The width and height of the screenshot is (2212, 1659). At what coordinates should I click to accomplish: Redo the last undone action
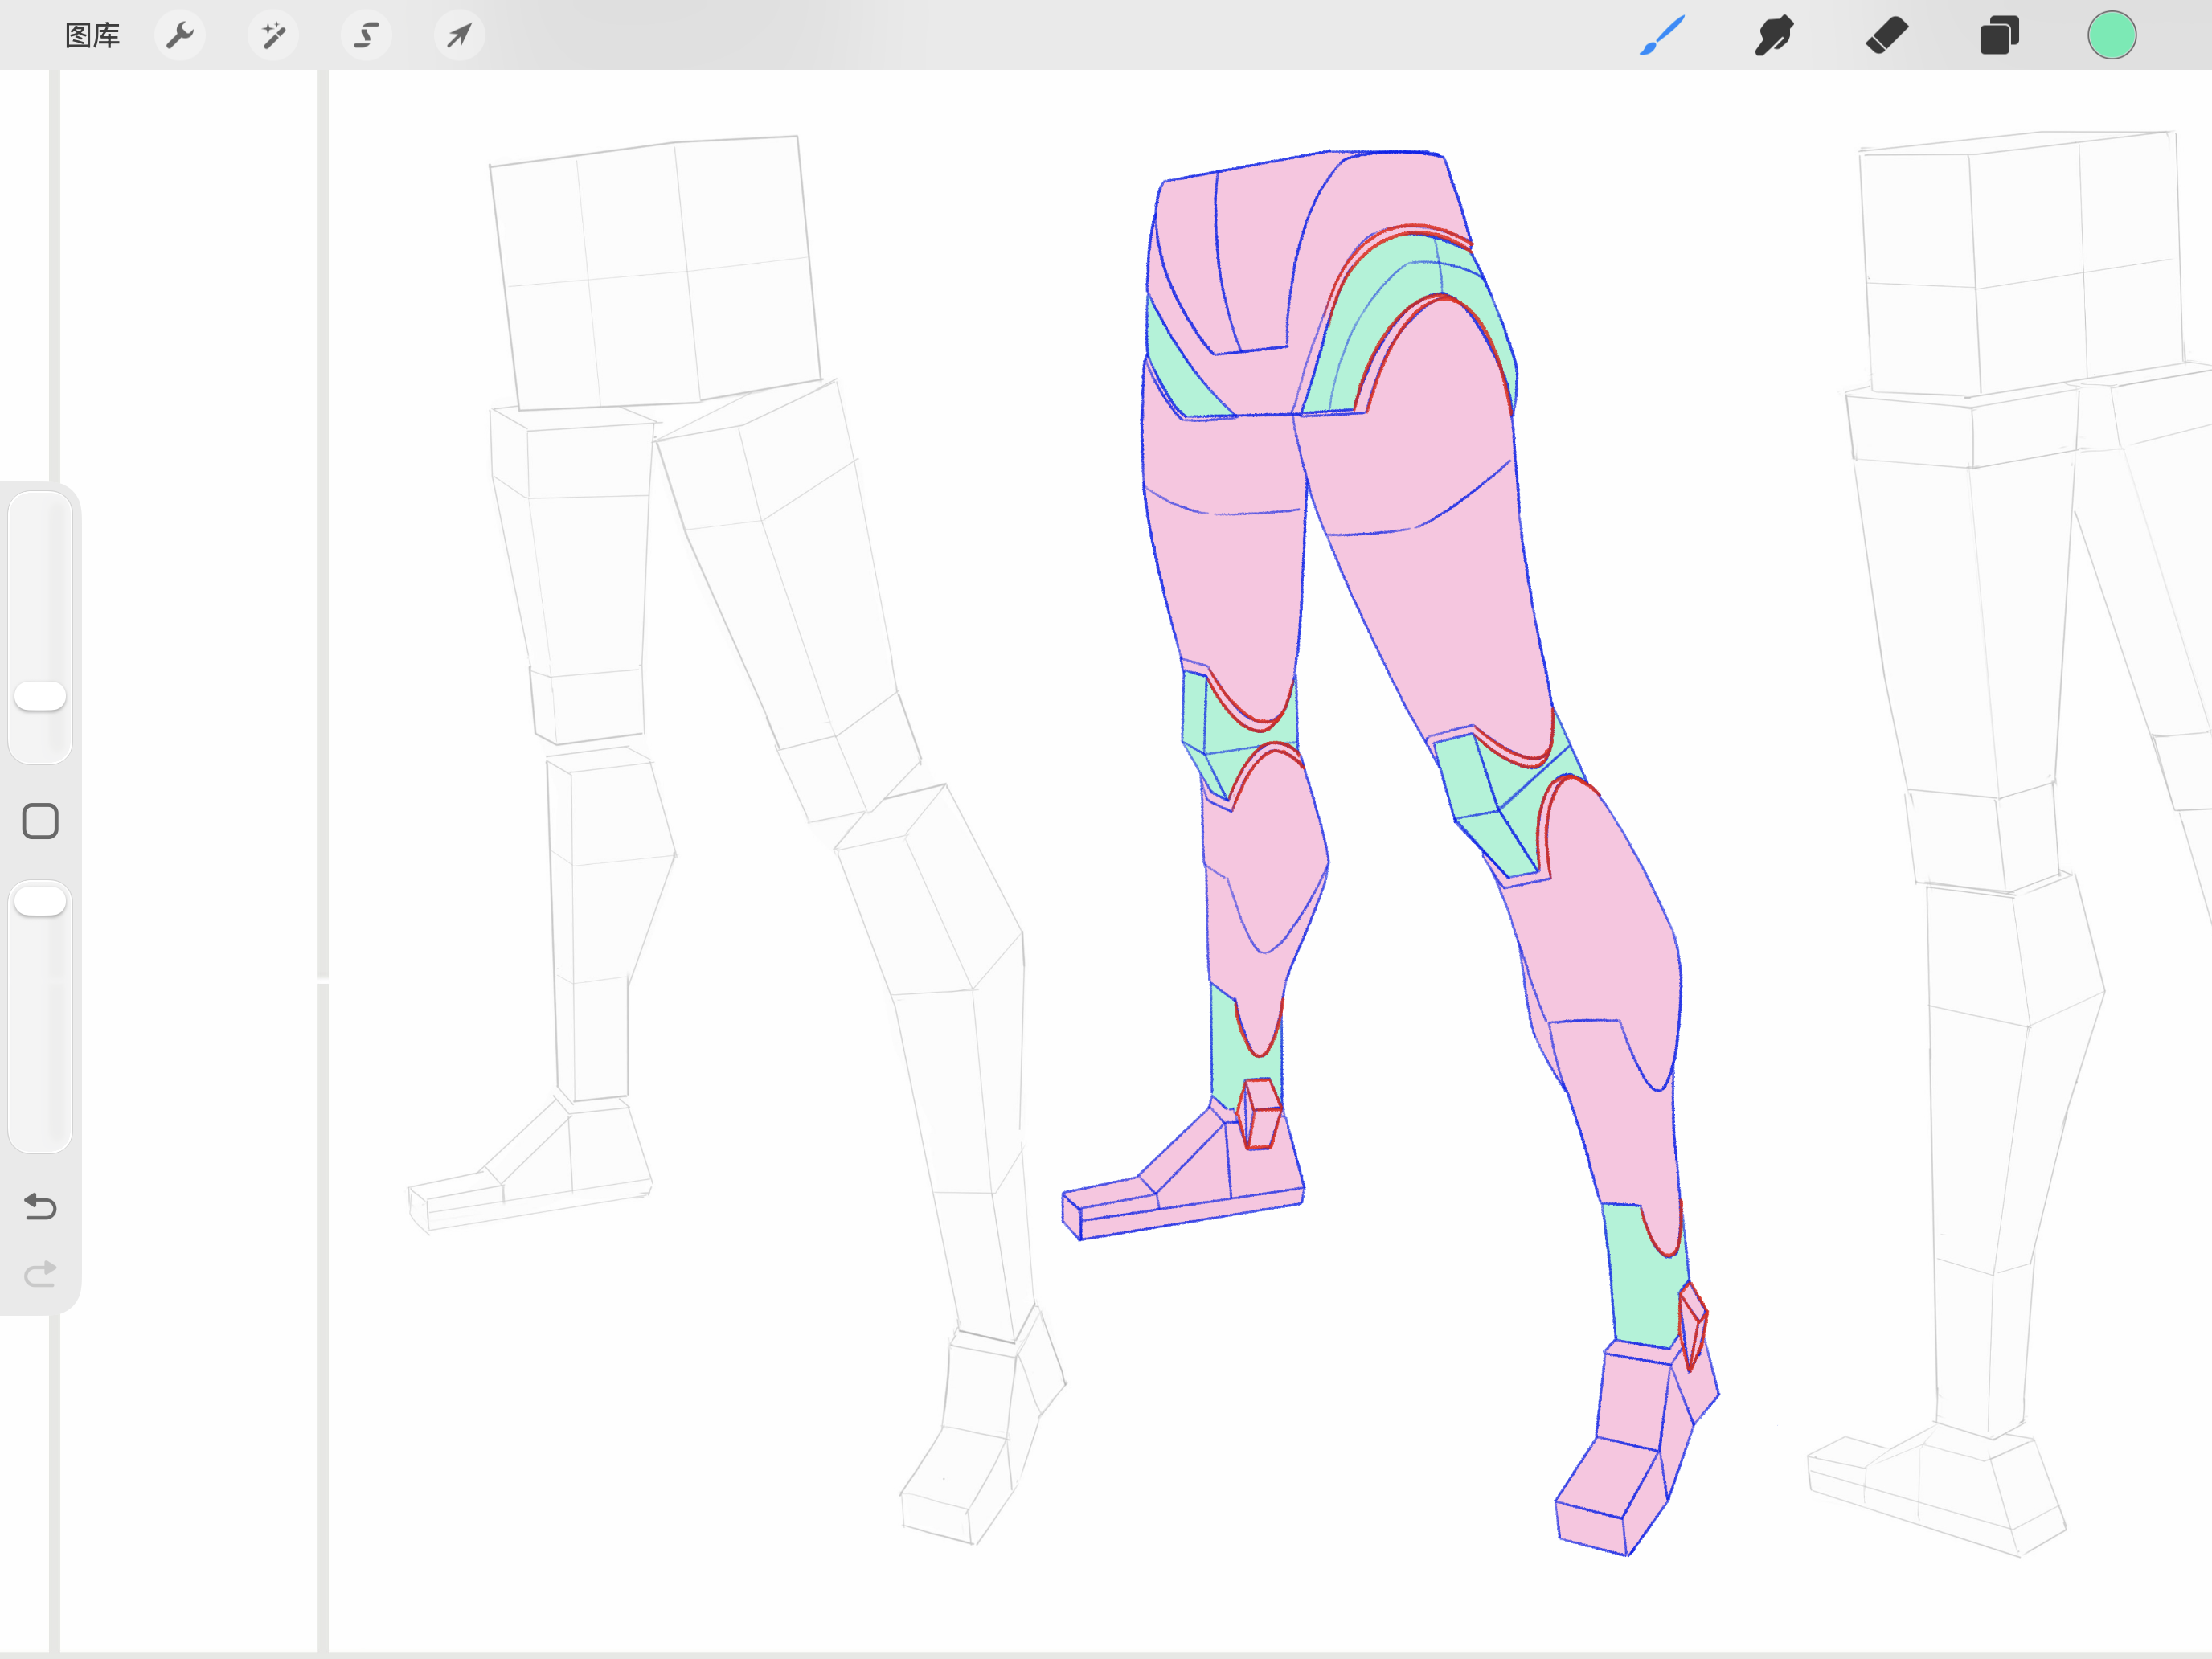pyautogui.click(x=40, y=1274)
